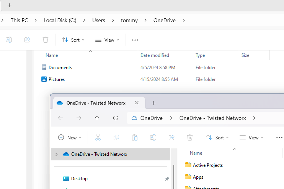Expand chevron after OneDrive - Twisted Networx breadcrumb
This screenshot has width=284, height=189.
(254, 118)
